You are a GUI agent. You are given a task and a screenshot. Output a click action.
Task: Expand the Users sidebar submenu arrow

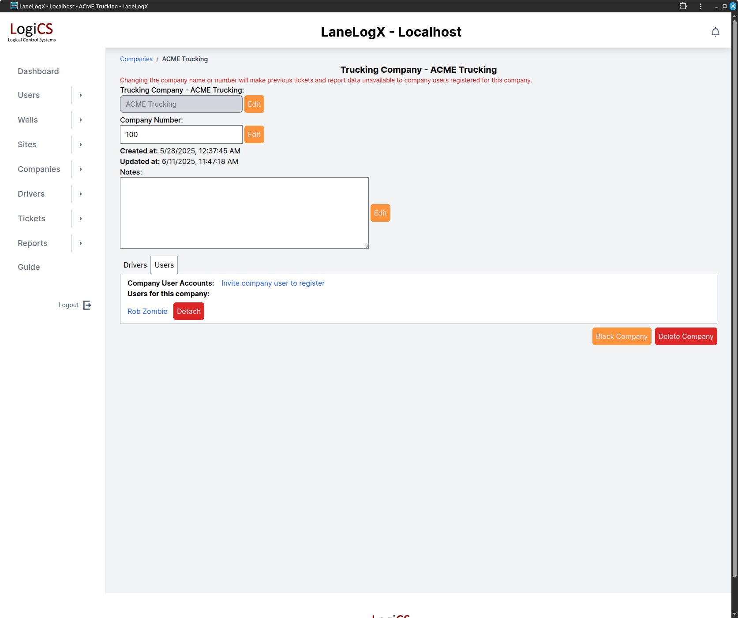pyautogui.click(x=81, y=95)
